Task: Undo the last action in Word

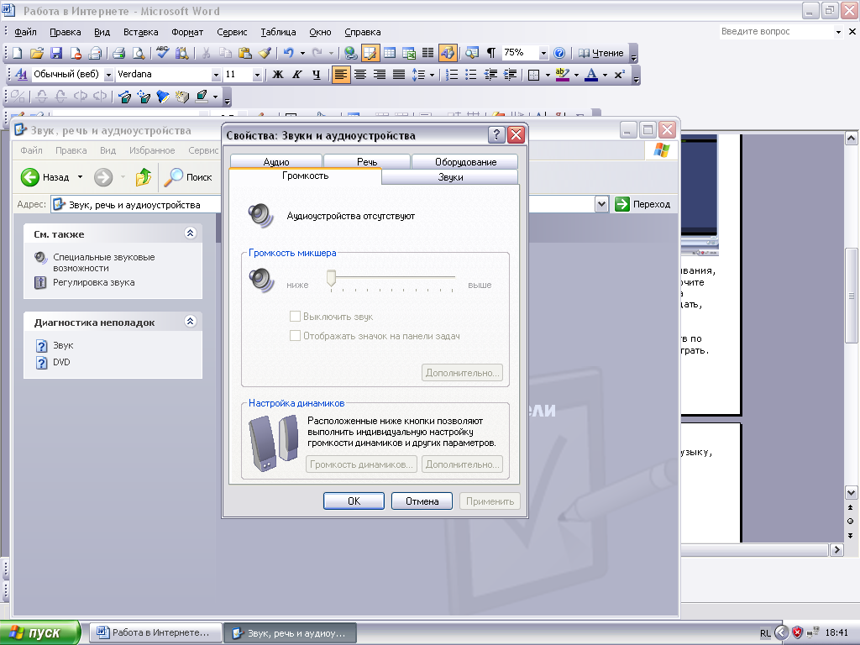Action: [288, 53]
